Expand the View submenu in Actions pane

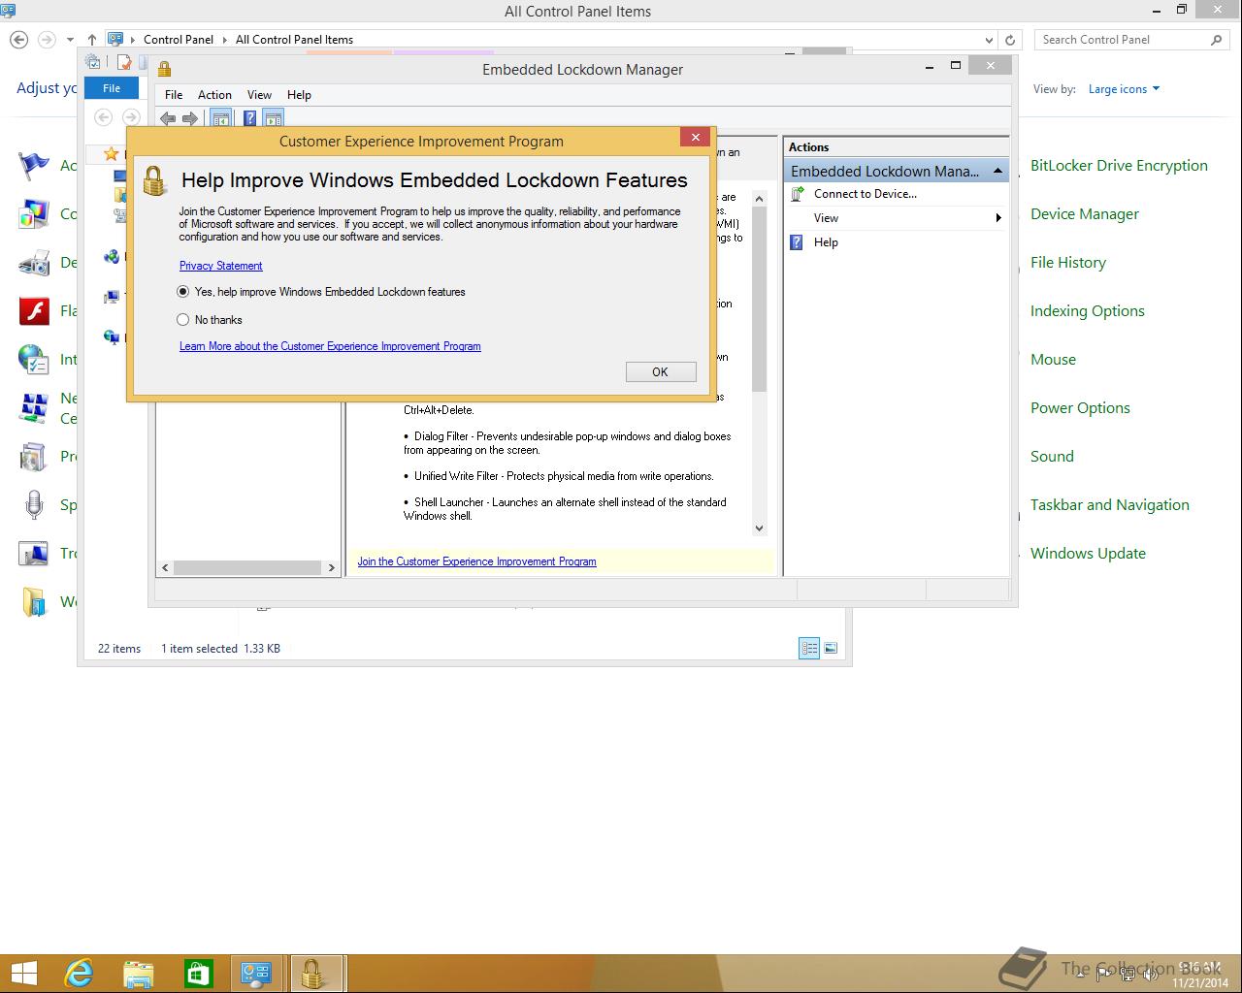[897, 218]
